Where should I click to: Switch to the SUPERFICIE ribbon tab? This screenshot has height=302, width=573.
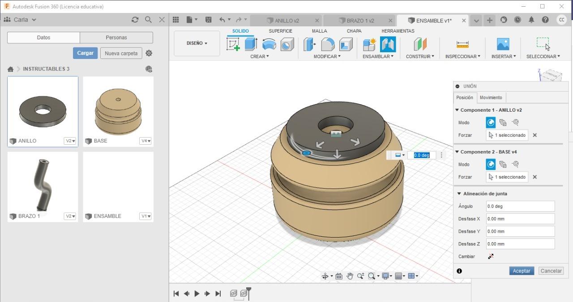coord(280,31)
